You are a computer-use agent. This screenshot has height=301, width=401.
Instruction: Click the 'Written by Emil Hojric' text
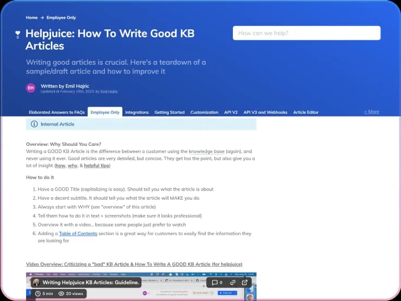tap(65, 86)
